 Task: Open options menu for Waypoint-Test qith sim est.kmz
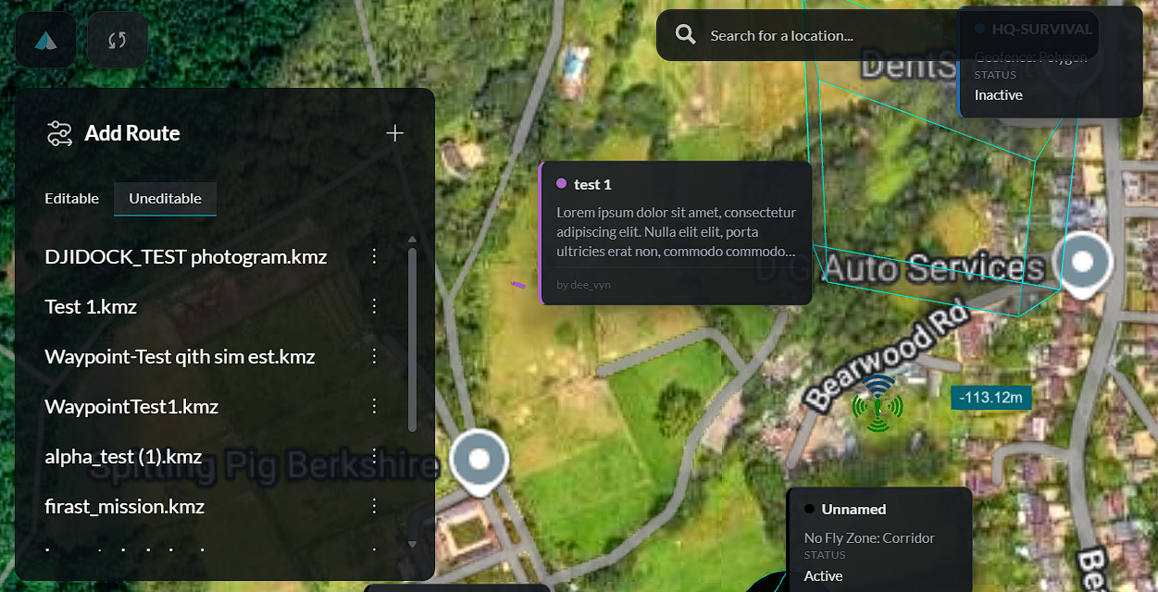pyautogui.click(x=375, y=356)
